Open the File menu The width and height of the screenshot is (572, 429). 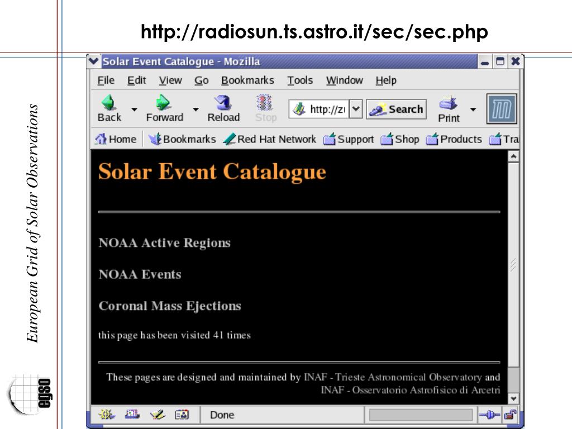click(x=106, y=80)
